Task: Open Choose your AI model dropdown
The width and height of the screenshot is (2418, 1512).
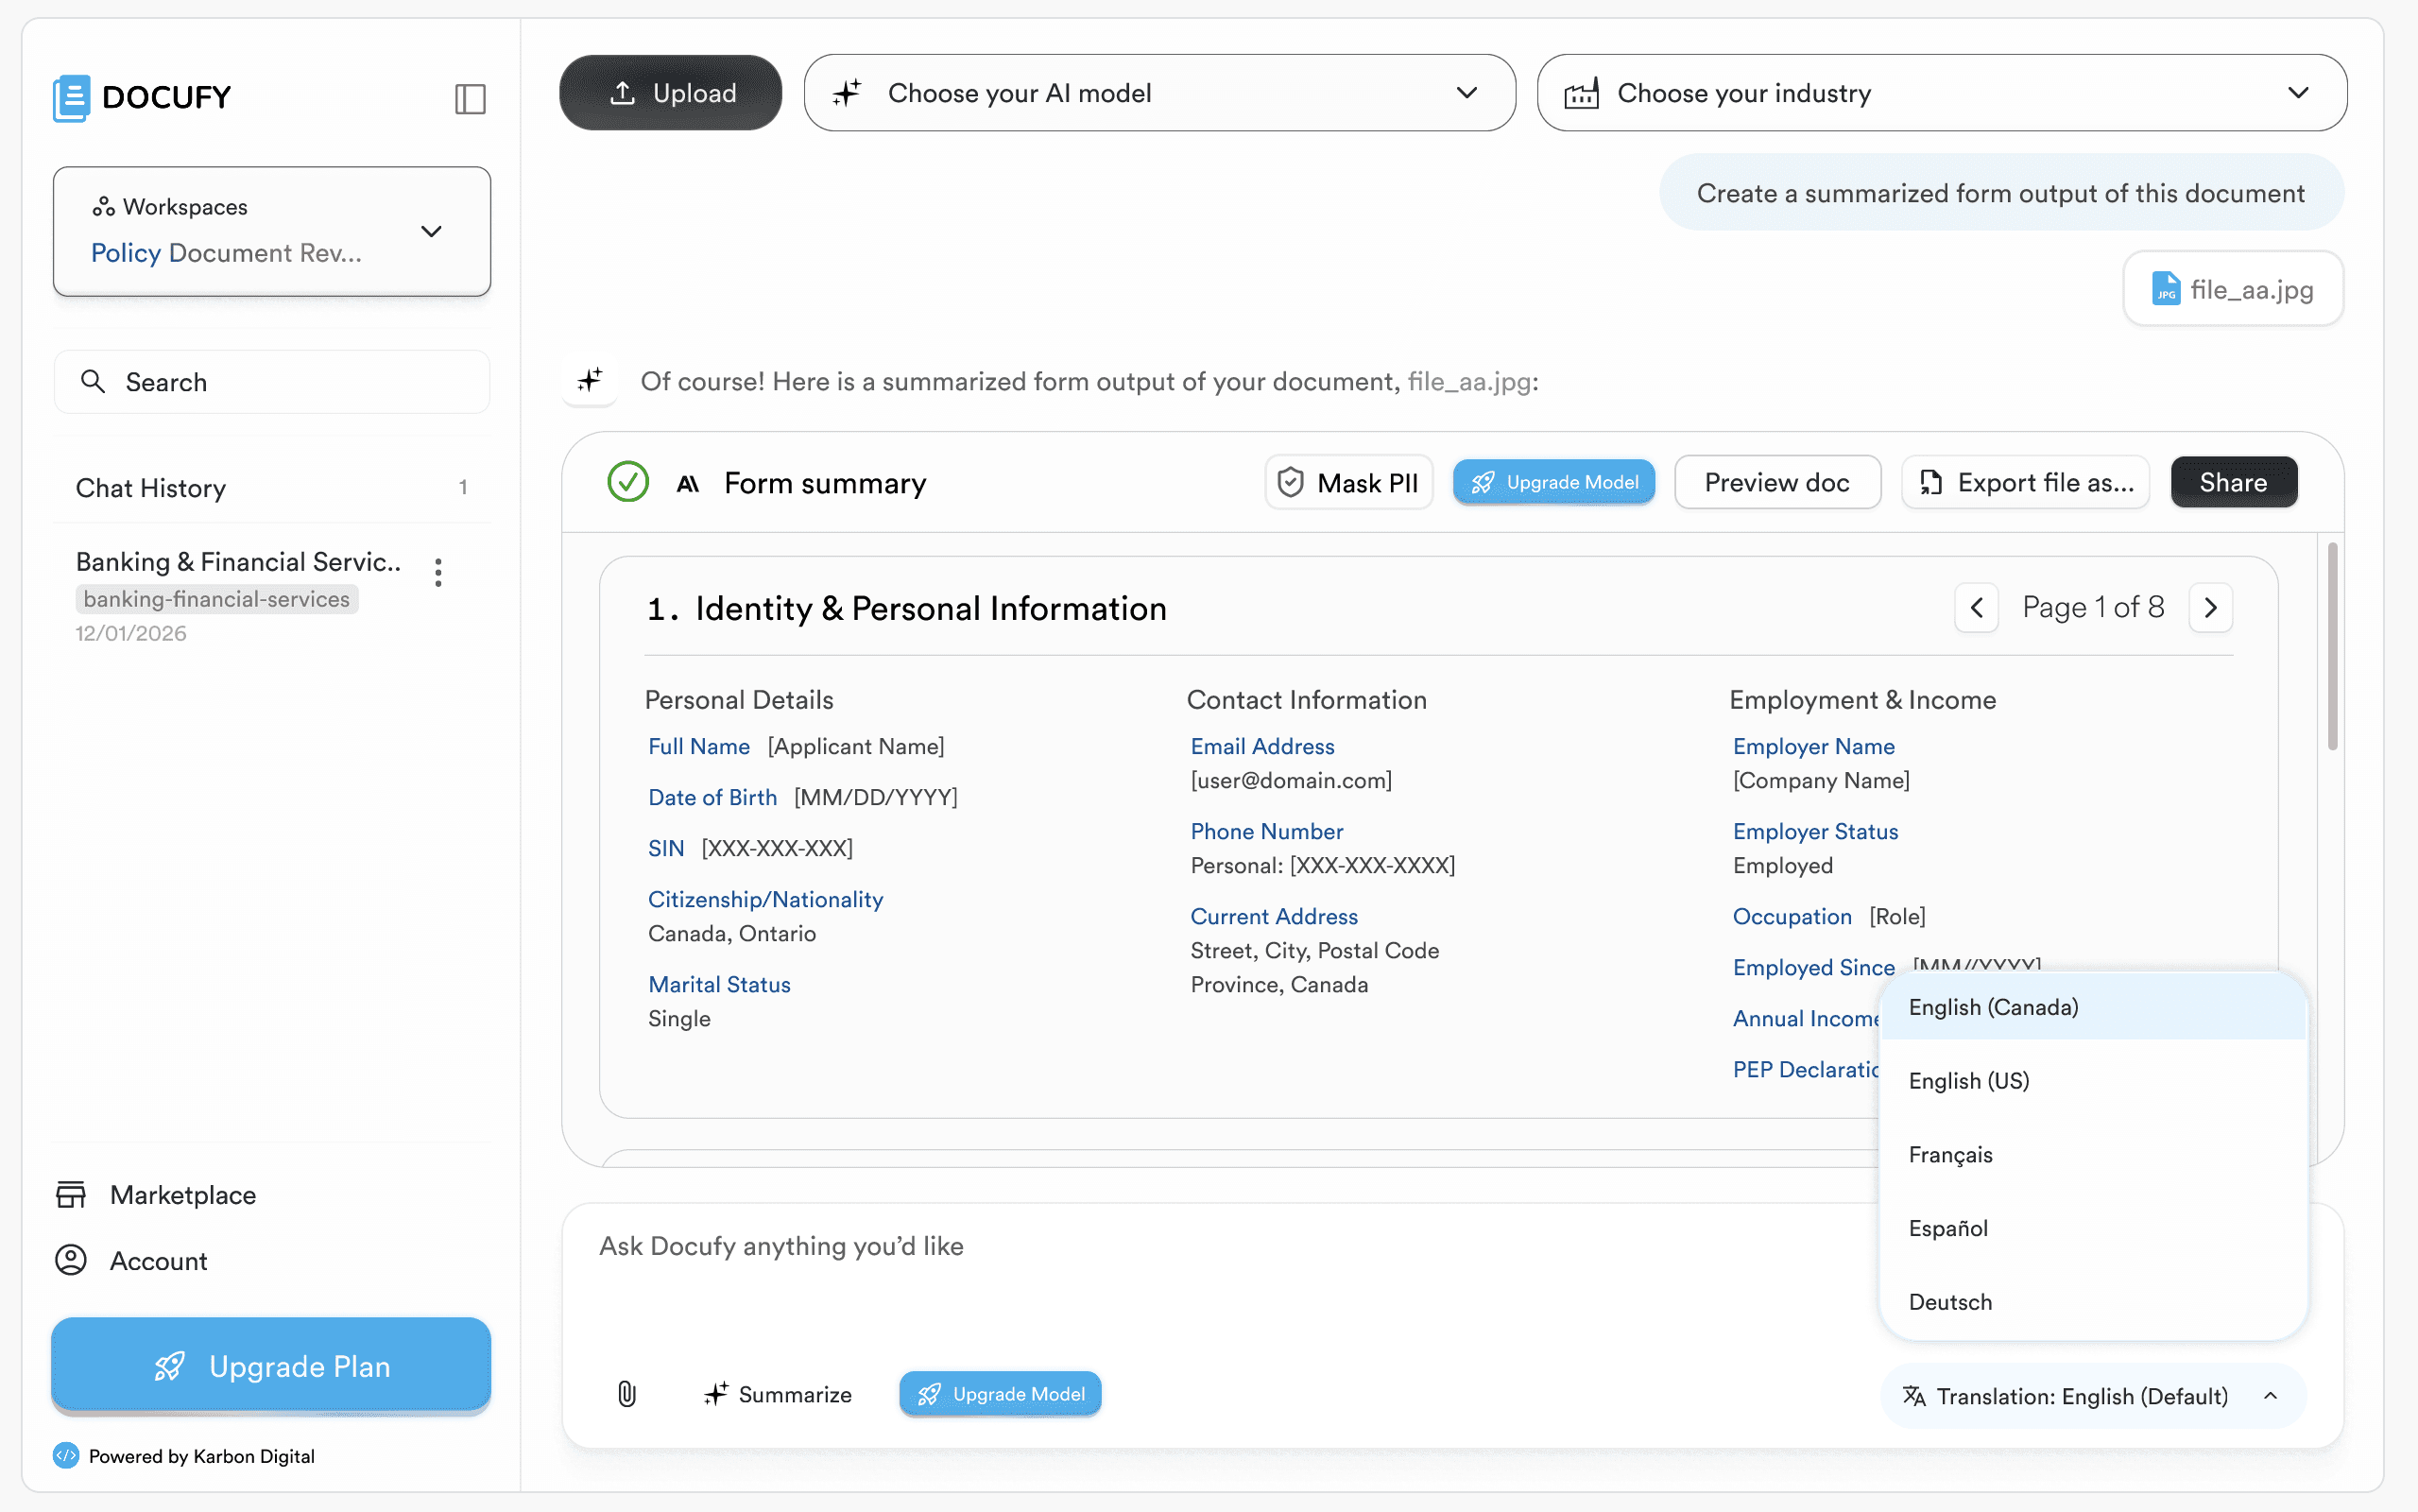Action: (1158, 93)
